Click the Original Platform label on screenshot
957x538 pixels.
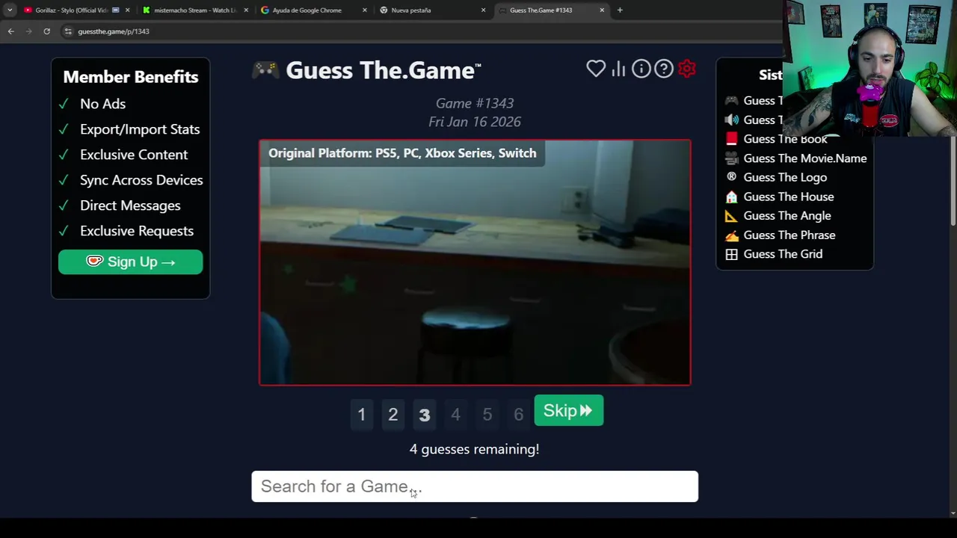[x=402, y=153]
